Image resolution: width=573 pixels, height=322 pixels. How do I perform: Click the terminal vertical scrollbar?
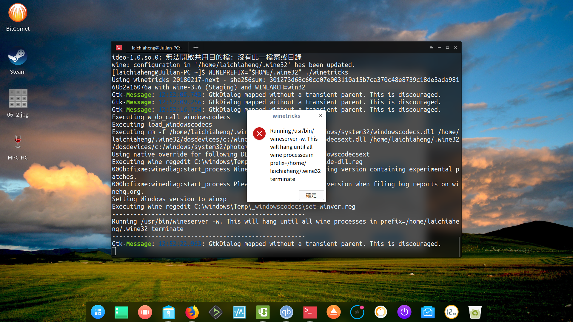(459, 246)
